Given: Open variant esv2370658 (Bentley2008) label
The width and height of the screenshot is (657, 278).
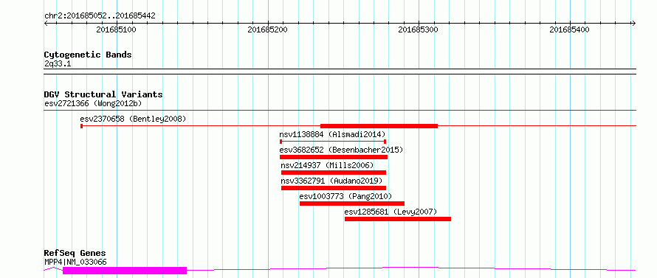Looking at the screenshot, I should 133,119.
